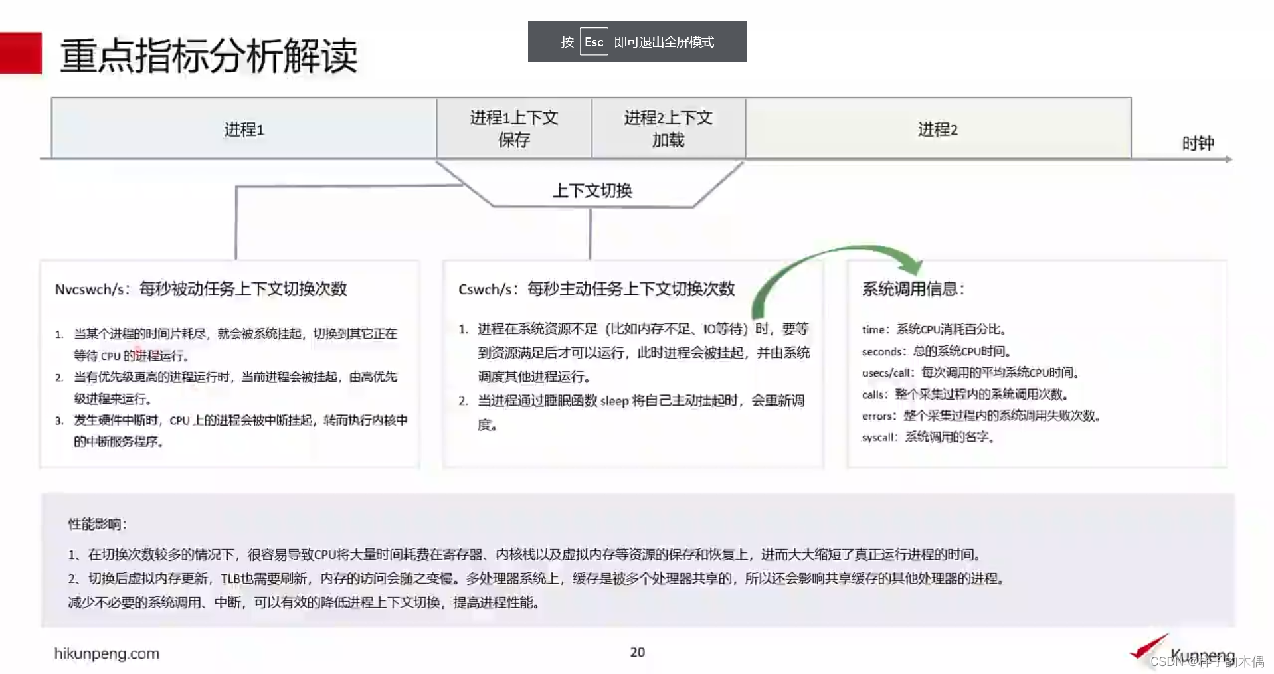The image size is (1274, 674).
Task: Click the 进程2上下文加载 block
Action: coord(668,129)
